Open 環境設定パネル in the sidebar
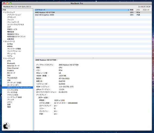This screenshot has height=133, width=154. [x=13, y=34]
